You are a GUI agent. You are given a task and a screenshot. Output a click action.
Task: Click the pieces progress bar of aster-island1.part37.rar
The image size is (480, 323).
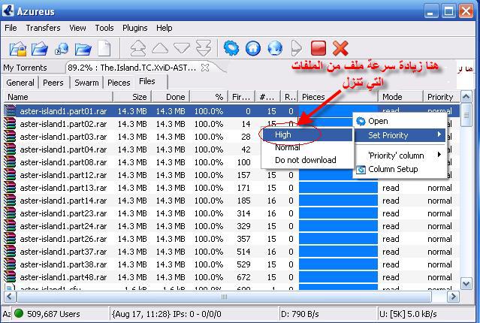(338, 252)
